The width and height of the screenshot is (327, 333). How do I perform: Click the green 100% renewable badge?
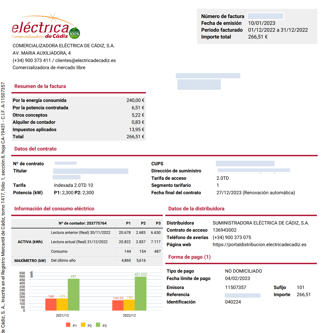[x=74, y=33]
